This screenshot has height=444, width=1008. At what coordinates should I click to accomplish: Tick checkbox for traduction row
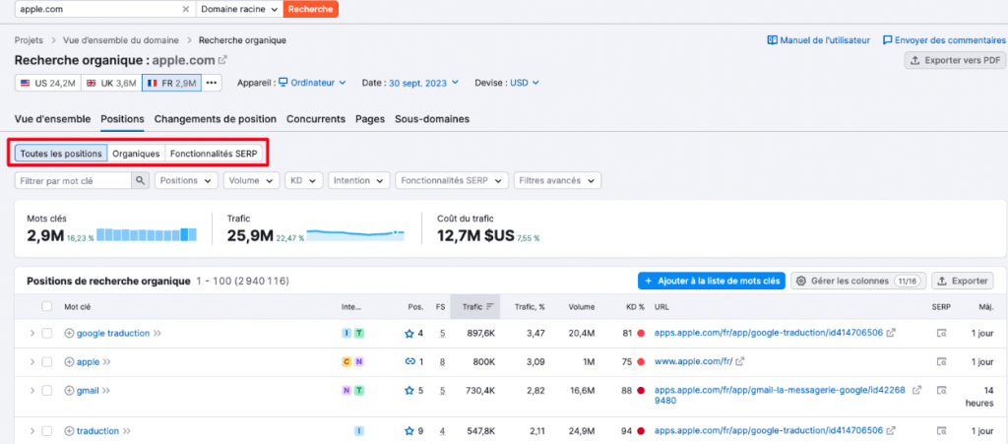(x=47, y=430)
